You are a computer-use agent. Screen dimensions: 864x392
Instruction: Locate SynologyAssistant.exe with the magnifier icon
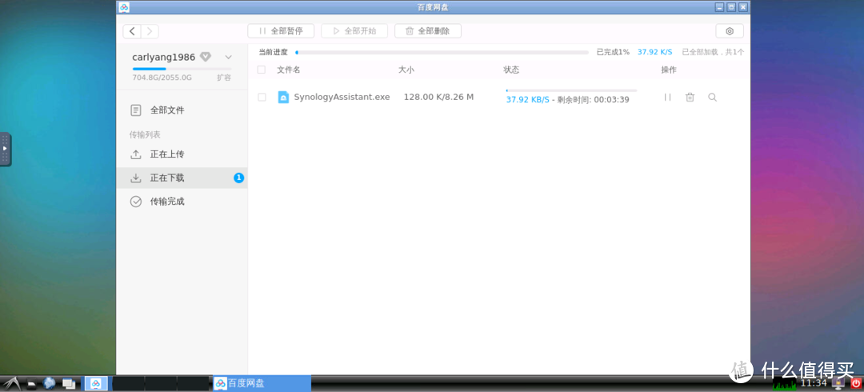point(713,97)
